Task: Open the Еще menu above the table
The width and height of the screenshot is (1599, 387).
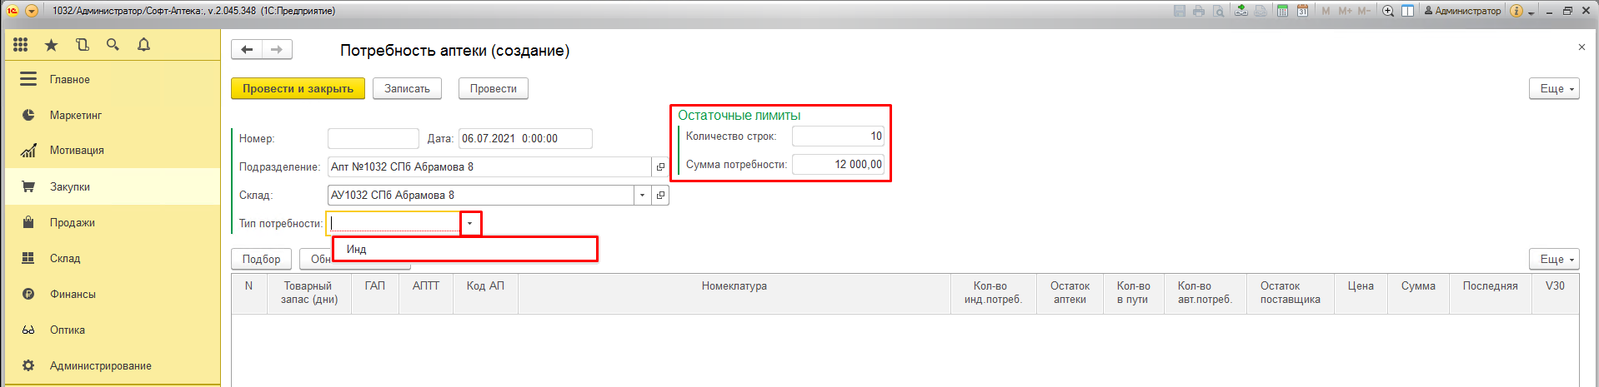Action: pyautogui.click(x=1554, y=260)
